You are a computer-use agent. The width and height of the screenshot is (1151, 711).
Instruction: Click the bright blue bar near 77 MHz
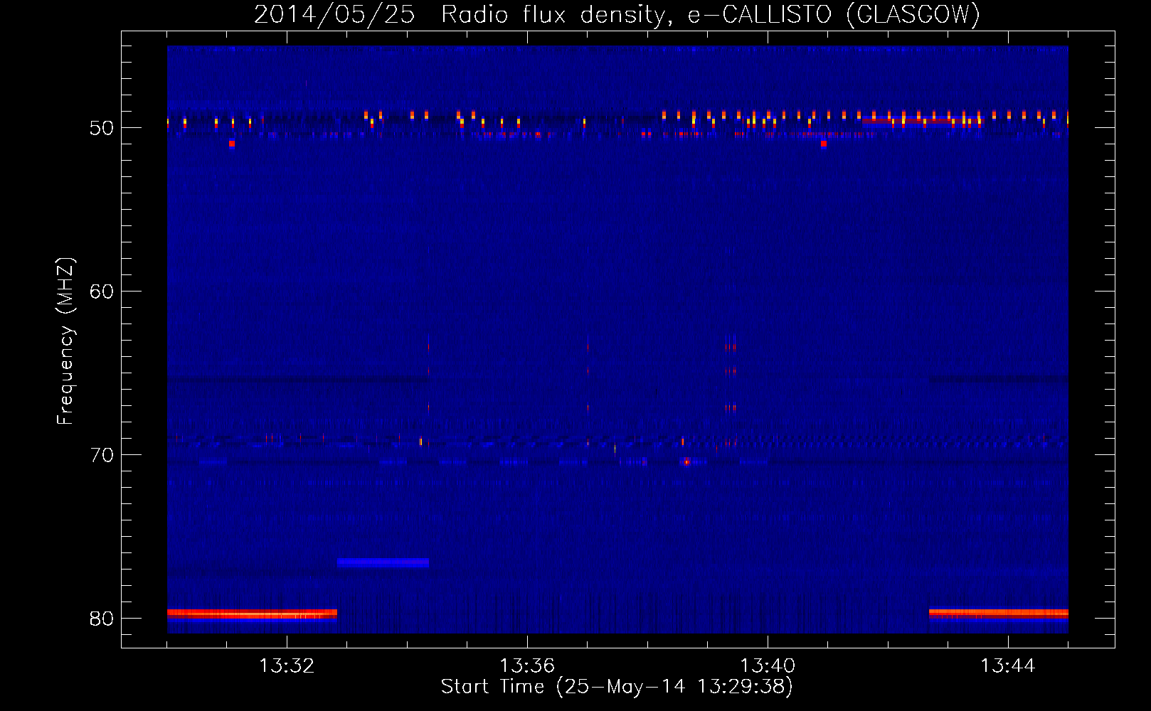pos(383,563)
